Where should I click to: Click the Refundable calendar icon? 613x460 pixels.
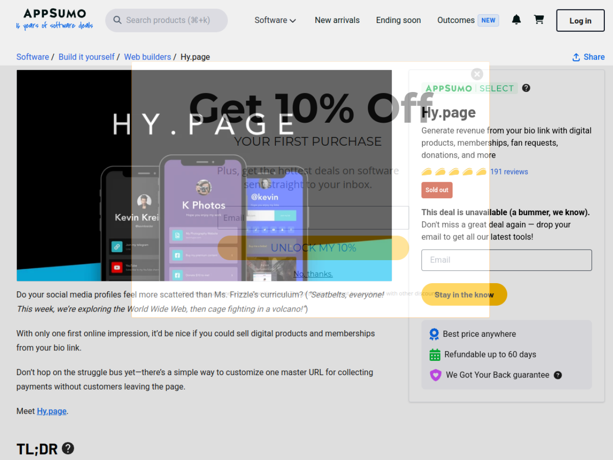[x=435, y=355]
